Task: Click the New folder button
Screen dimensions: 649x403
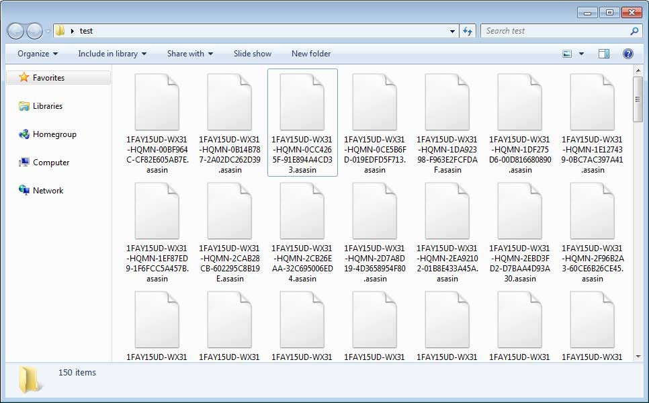Action: 311,54
